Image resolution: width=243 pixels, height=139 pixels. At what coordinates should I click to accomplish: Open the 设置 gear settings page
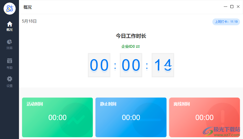pyautogui.click(x=9, y=82)
